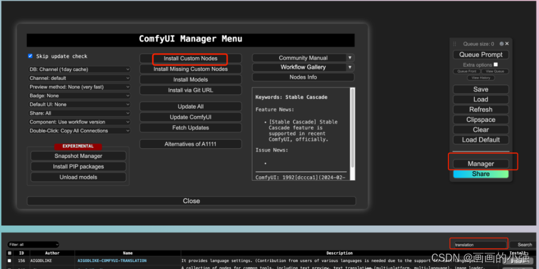Open the Badge: None dropdown
This screenshot has height=269, width=539.
(79, 96)
